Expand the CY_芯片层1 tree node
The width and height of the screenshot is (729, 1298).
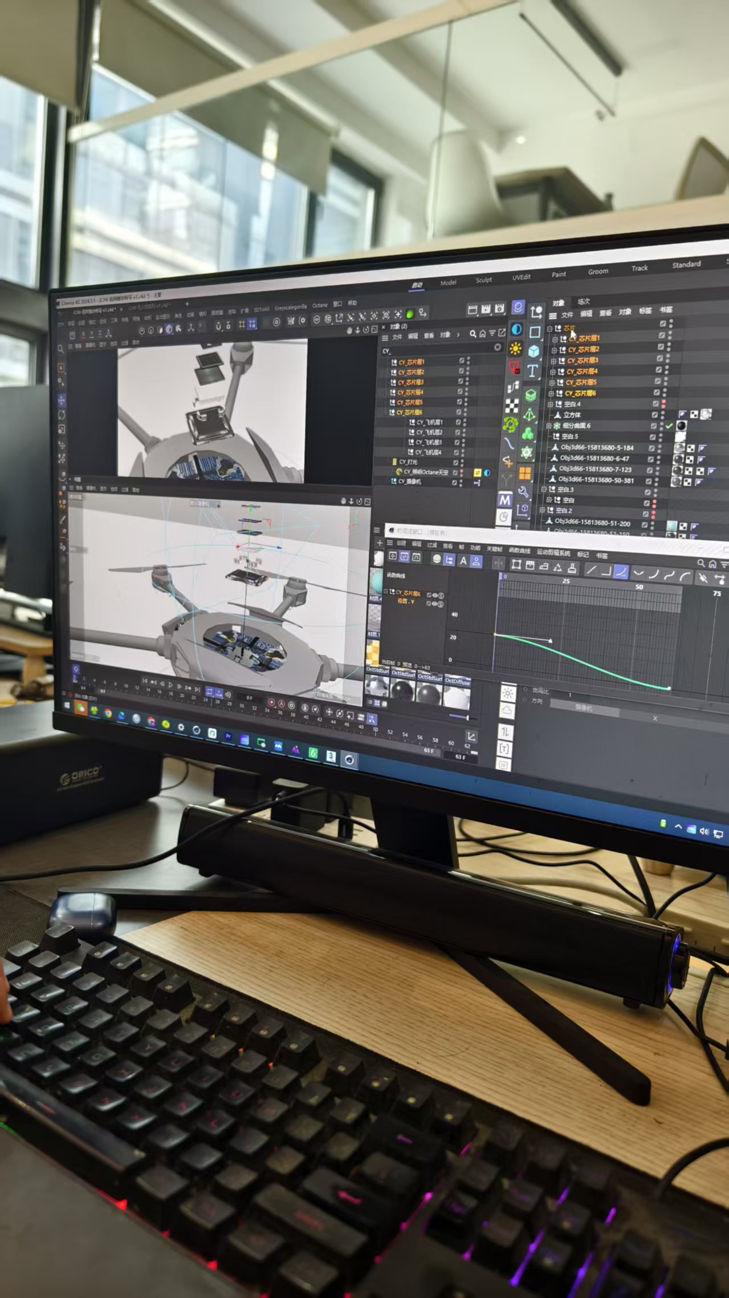coord(555,339)
